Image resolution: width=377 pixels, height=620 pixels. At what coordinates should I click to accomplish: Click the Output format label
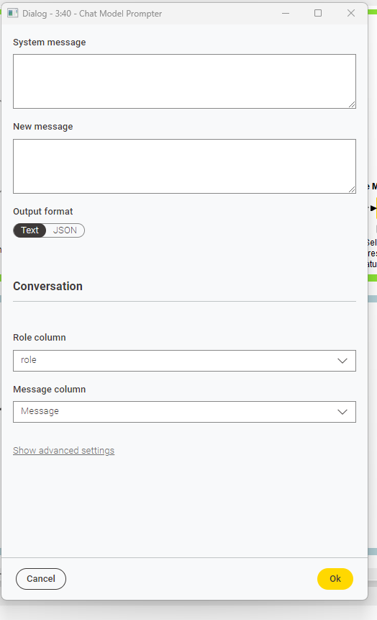[x=43, y=212]
